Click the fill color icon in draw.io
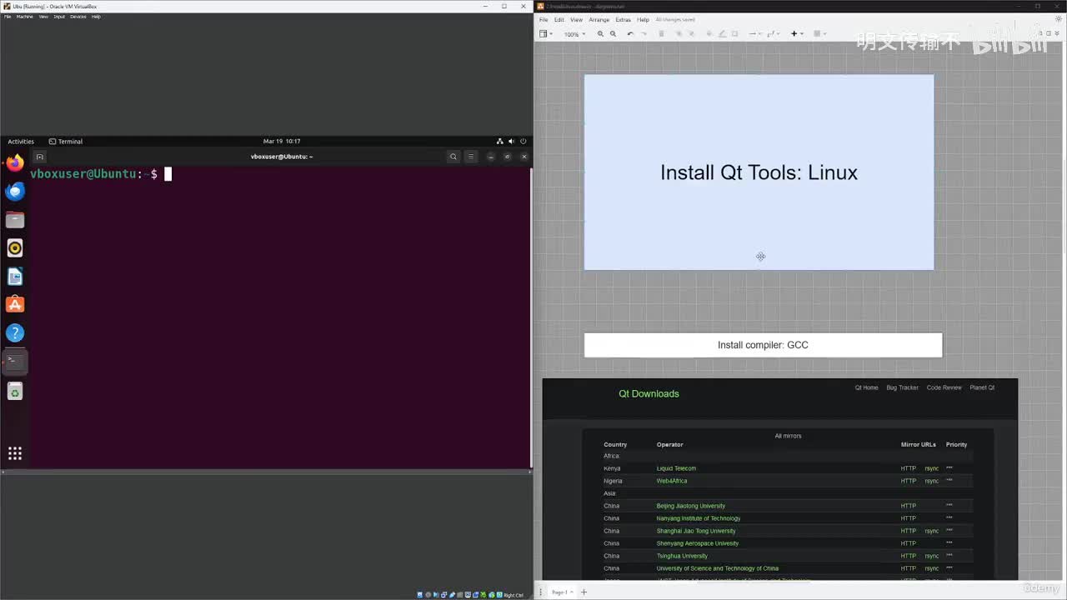The image size is (1067, 600). [x=709, y=34]
